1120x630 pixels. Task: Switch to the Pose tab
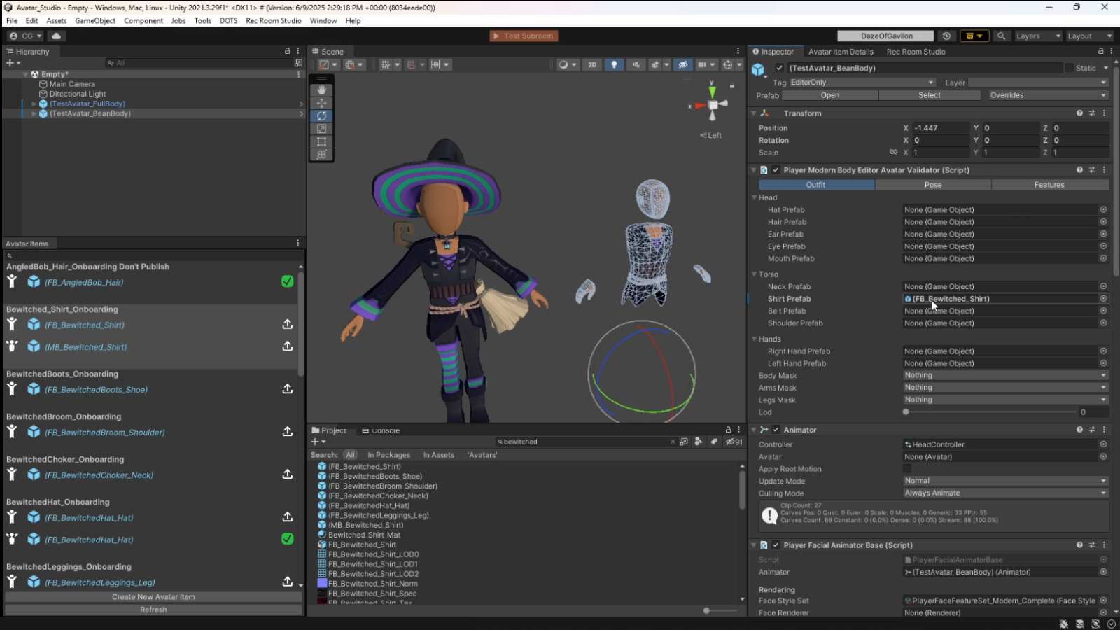(x=933, y=185)
